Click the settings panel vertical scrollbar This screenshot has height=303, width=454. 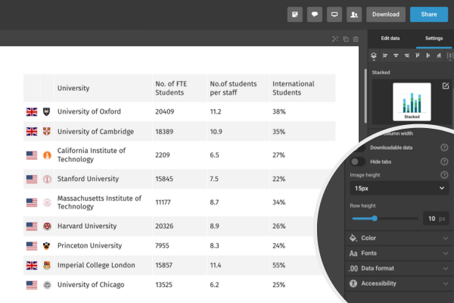(365, 95)
